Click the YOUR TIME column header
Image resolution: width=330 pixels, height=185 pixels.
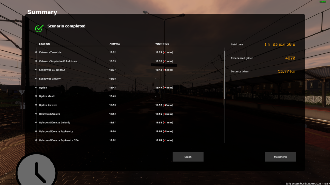162,44
